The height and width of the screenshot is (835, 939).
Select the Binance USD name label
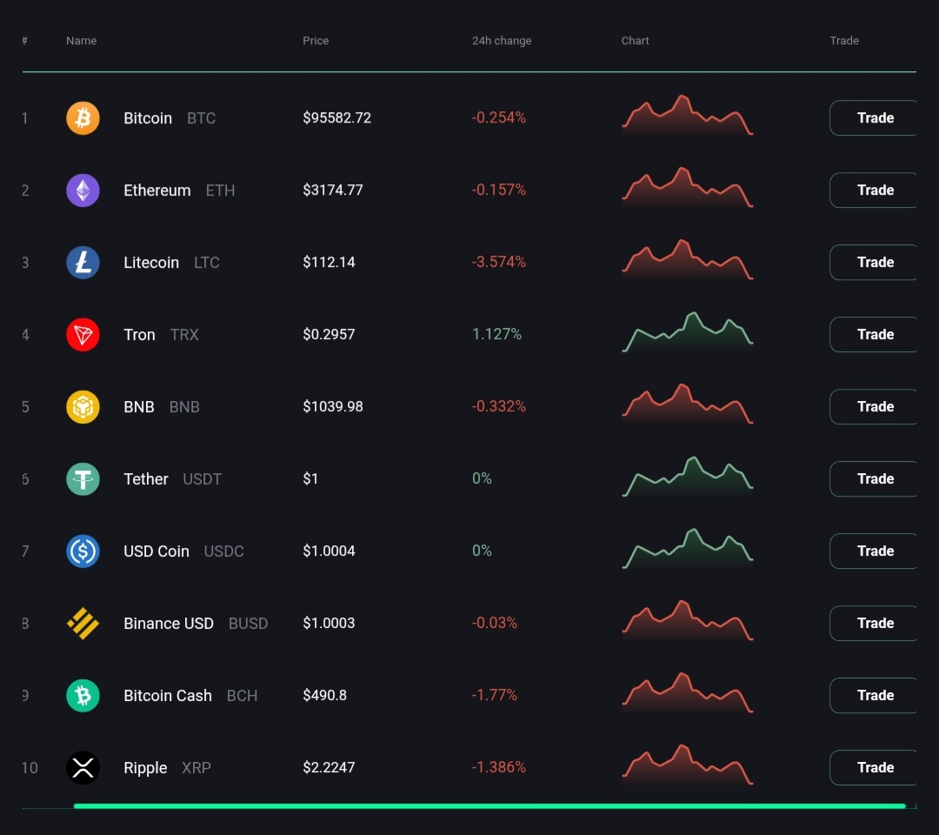click(x=169, y=624)
